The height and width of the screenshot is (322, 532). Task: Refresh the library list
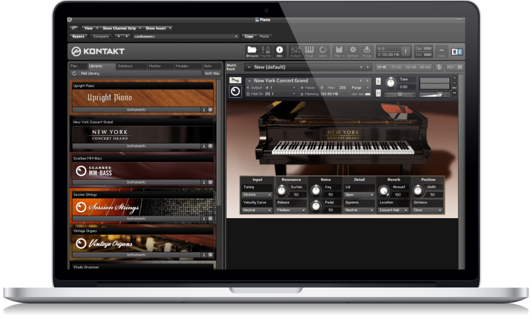pyautogui.click(x=74, y=73)
